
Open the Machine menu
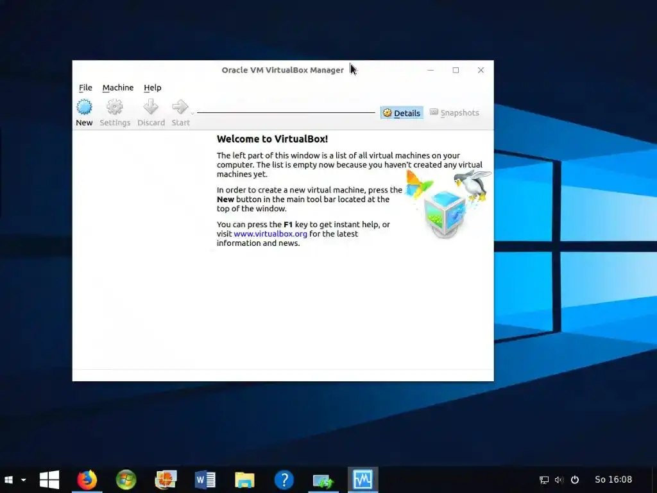pyautogui.click(x=118, y=87)
